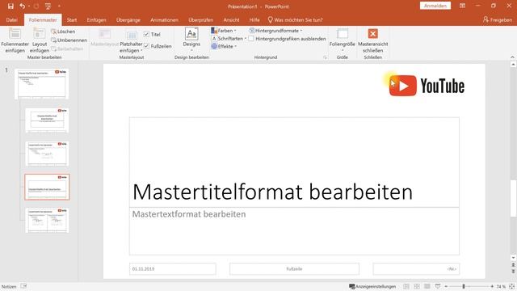Select the second layout thumbnail (title slide)
Image resolution: width=517 pixels, height=291 pixels.
47,120
